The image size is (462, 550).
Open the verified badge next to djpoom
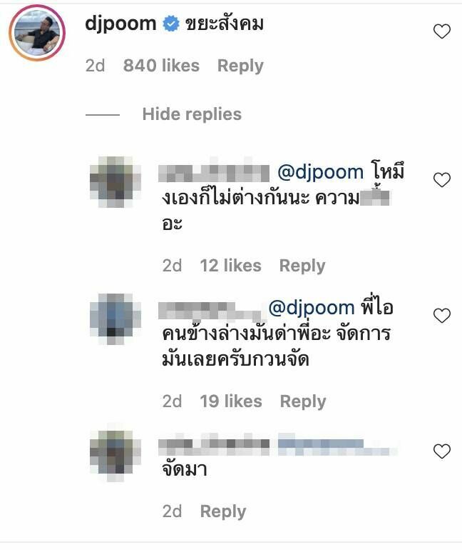pyautogui.click(x=171, y=24)
